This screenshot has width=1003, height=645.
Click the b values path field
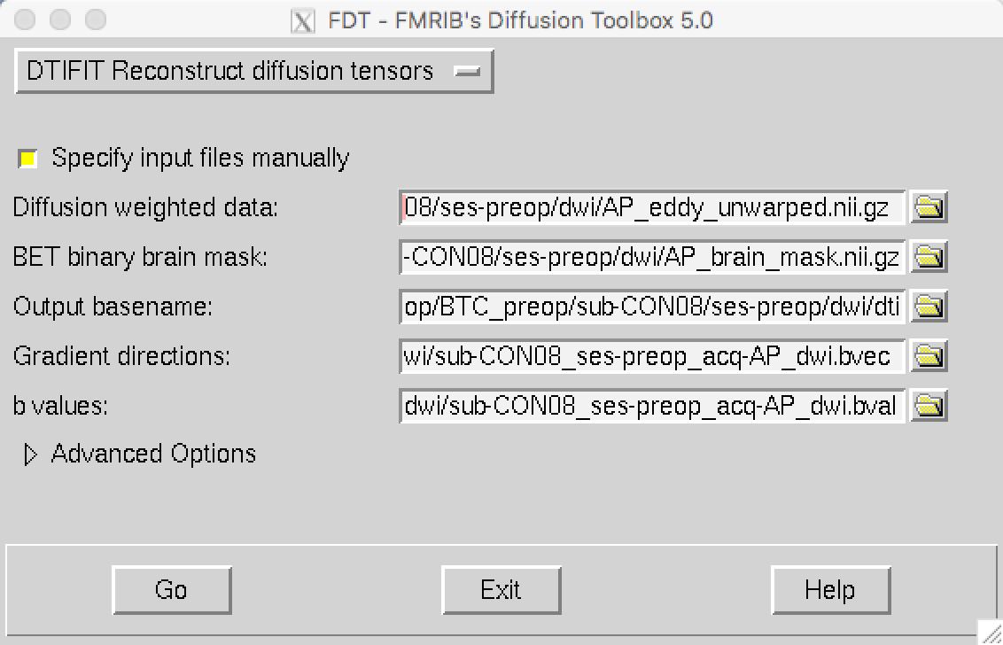(x=652, y=406)
